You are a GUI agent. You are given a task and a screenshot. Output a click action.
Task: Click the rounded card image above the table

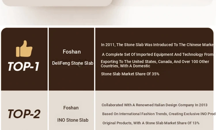coord(57,3)
